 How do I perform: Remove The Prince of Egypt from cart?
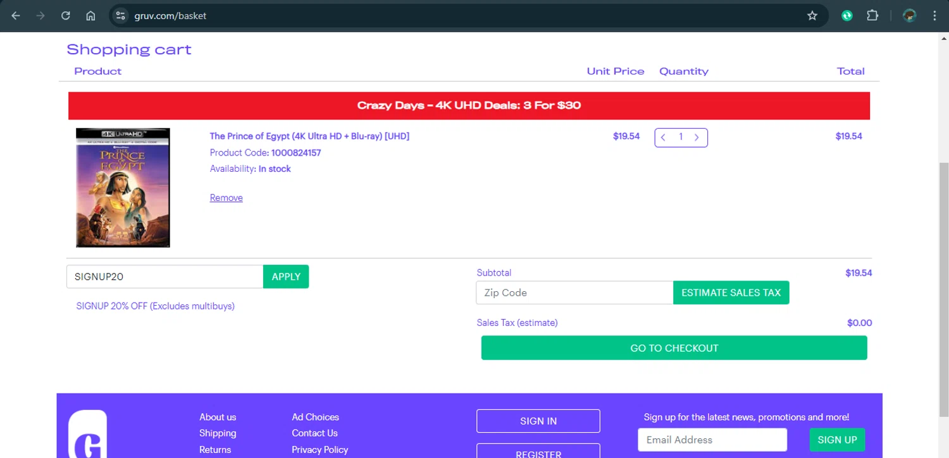226,198
